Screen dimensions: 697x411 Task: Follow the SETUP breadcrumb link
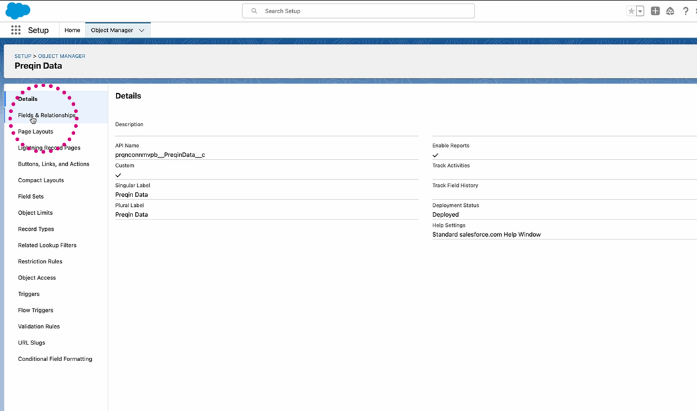click(23, 56)
